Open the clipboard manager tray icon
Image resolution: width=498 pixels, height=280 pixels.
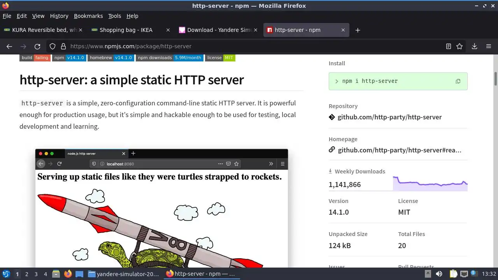pyautogui.click(x=453, y=274)
